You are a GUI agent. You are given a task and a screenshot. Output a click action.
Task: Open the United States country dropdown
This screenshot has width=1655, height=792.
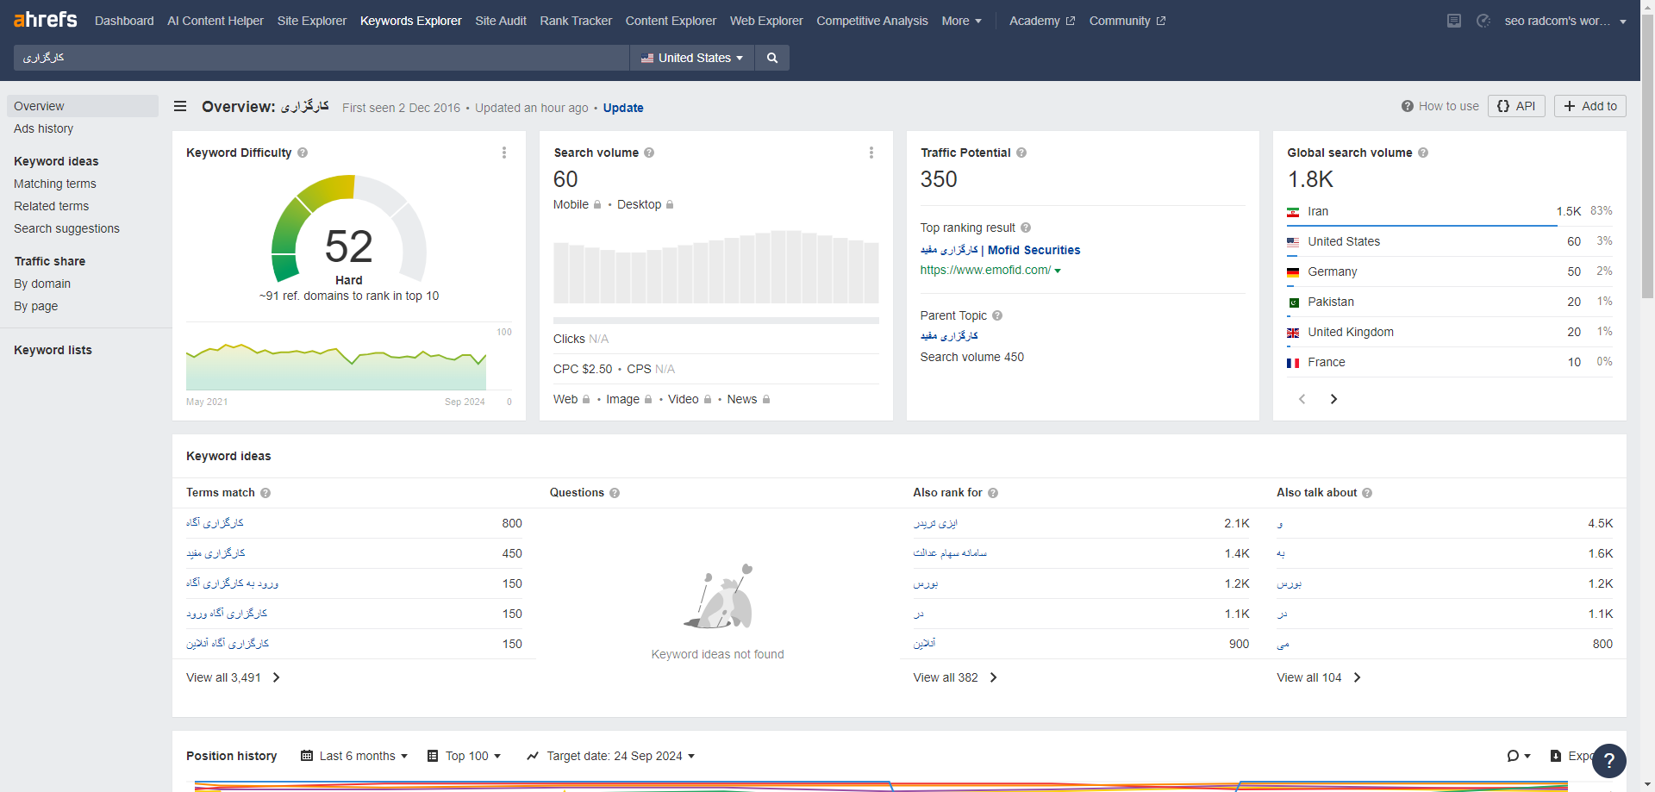691,58
